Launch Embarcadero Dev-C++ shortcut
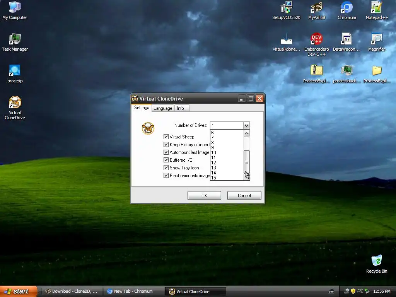This screenshot has height=297, width=396. pyautogui.click(x=316, y=44)
